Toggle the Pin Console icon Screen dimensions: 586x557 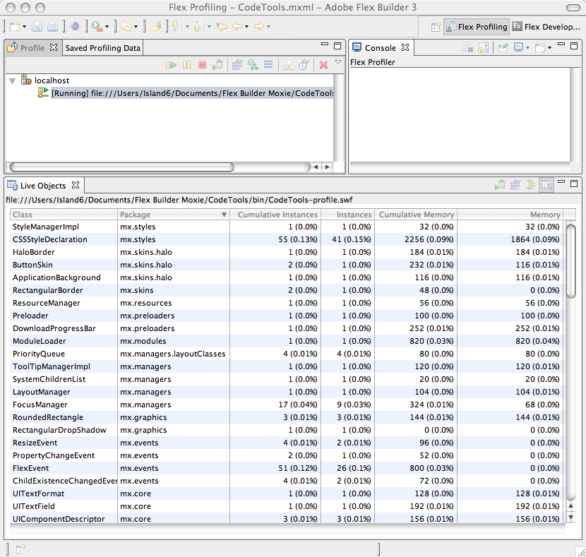503,47
